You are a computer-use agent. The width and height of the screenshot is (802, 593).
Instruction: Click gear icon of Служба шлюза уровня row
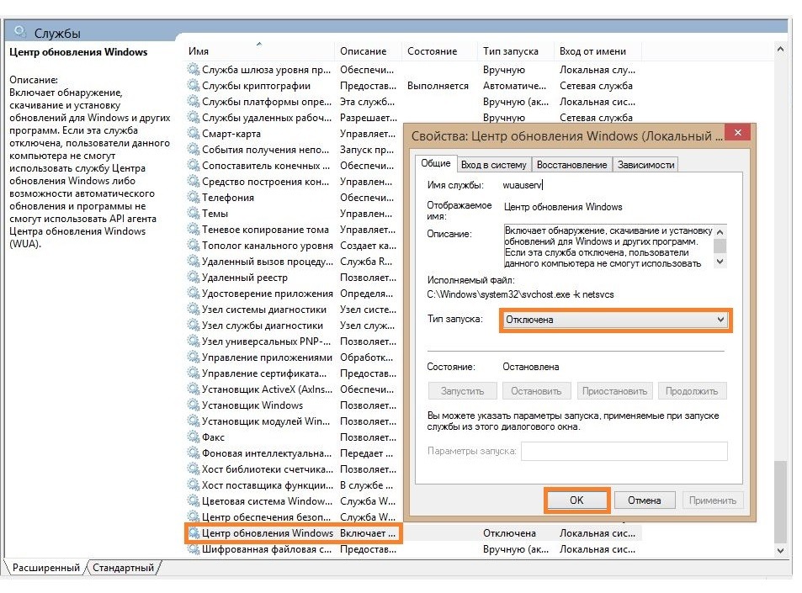(193, 69)
